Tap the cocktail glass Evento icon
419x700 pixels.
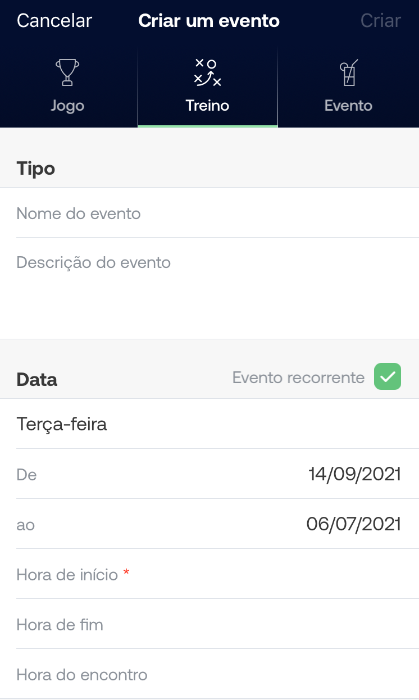348,73
